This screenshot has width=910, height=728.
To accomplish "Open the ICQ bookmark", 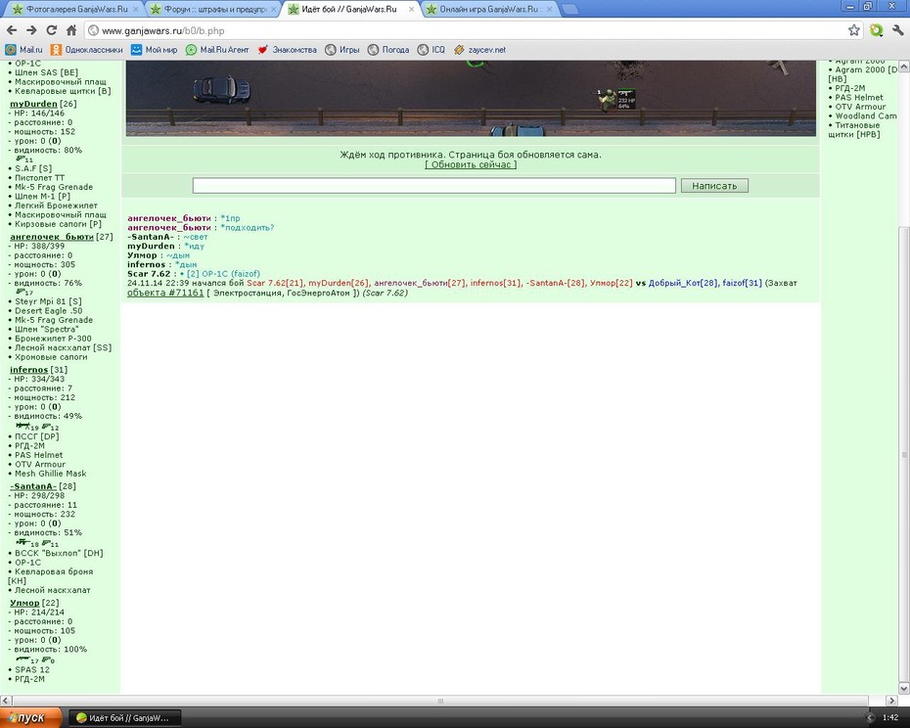I will point(432,50).
